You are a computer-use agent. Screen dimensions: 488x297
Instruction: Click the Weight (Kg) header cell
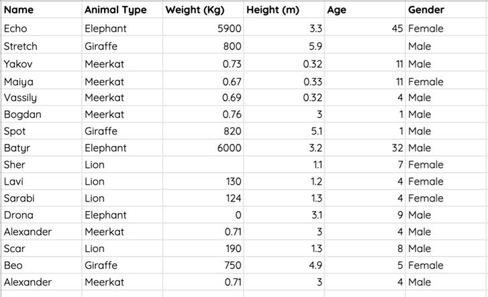(203, 10)
